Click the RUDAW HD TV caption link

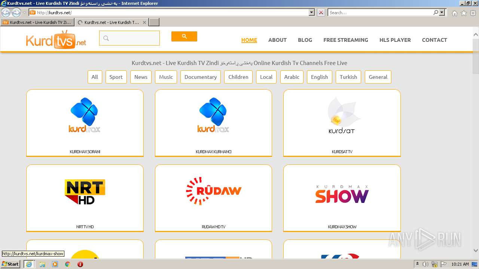pos(213,227)
